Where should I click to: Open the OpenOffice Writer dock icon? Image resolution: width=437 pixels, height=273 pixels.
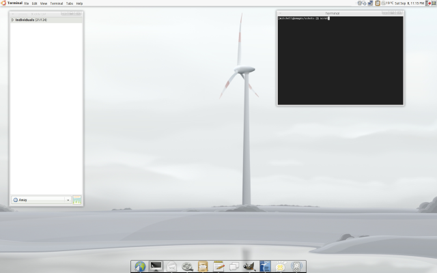265,266
